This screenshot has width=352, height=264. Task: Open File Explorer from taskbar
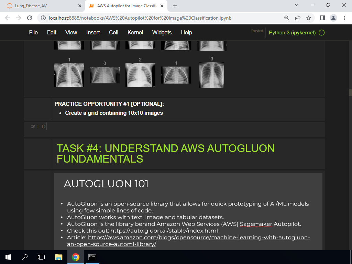[58, 257]
